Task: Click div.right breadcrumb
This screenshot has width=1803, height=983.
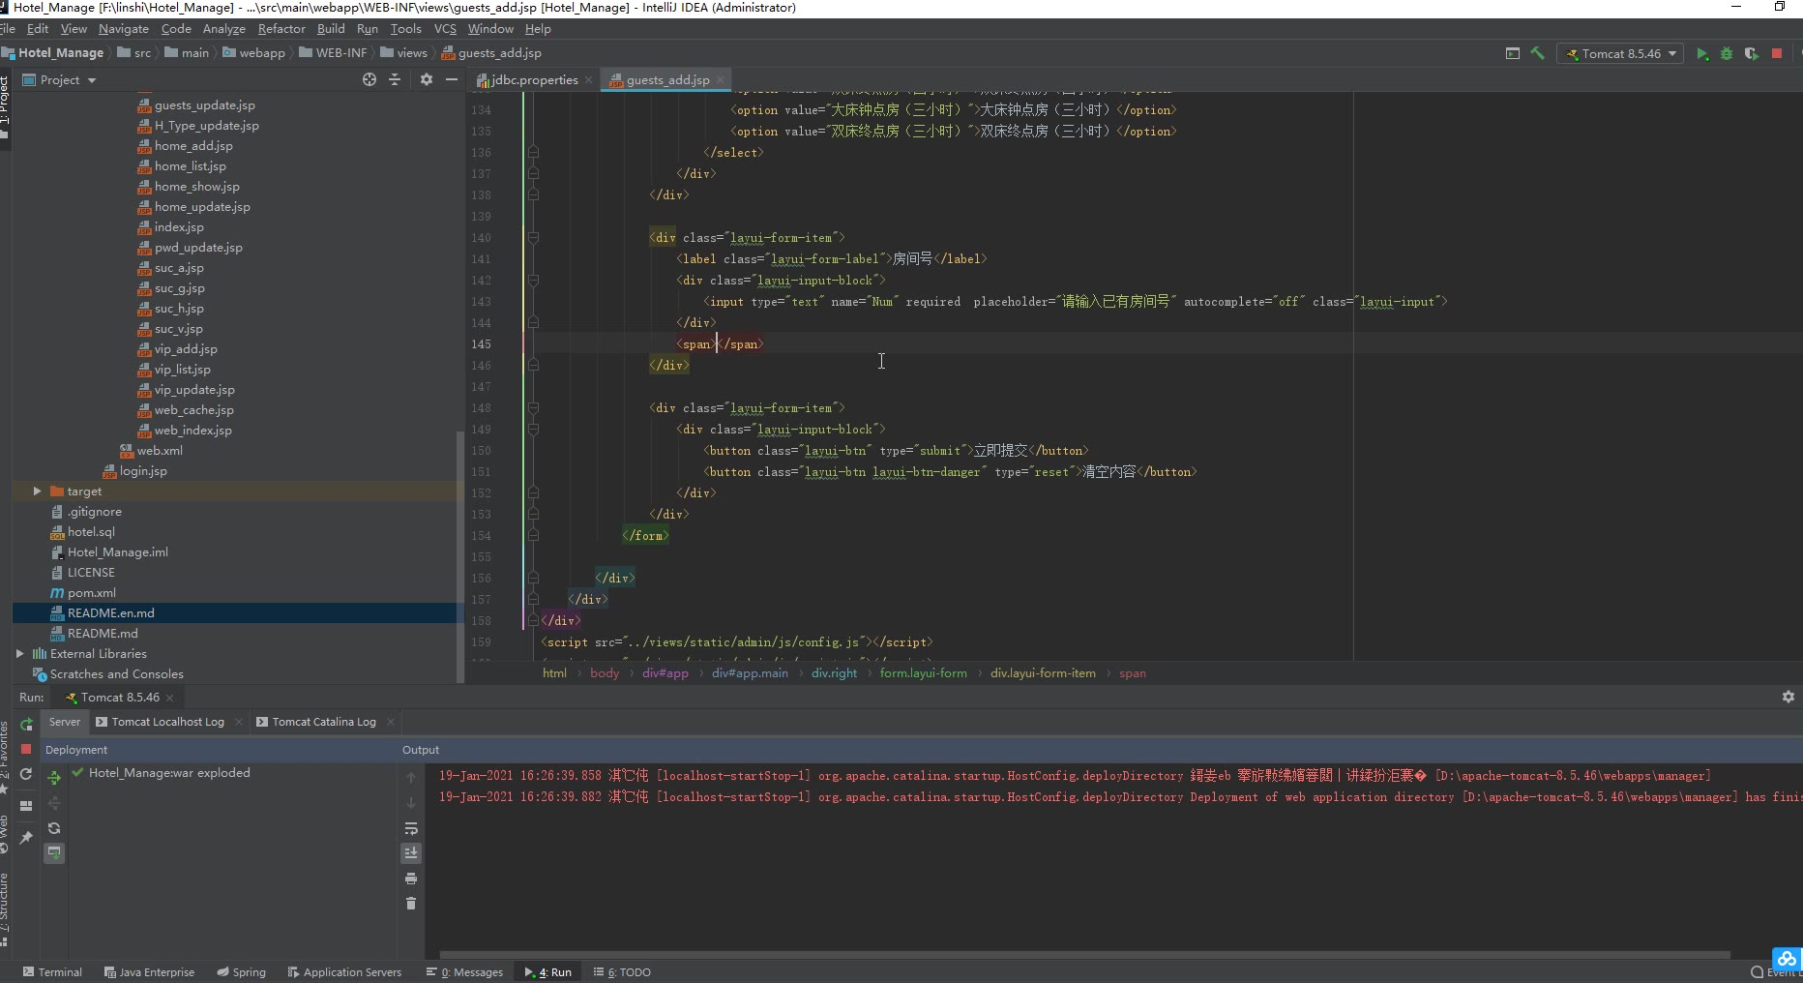Action: click(x=834, y=673)
